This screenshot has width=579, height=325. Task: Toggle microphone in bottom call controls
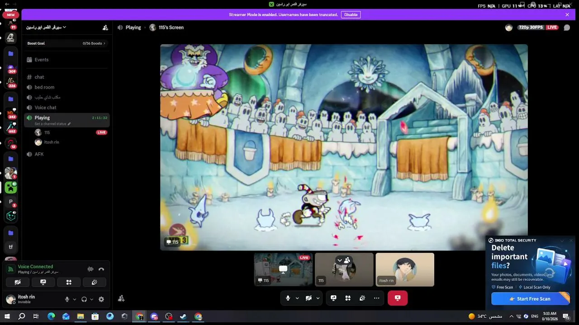pyautogui.click(x=288, y=298)
